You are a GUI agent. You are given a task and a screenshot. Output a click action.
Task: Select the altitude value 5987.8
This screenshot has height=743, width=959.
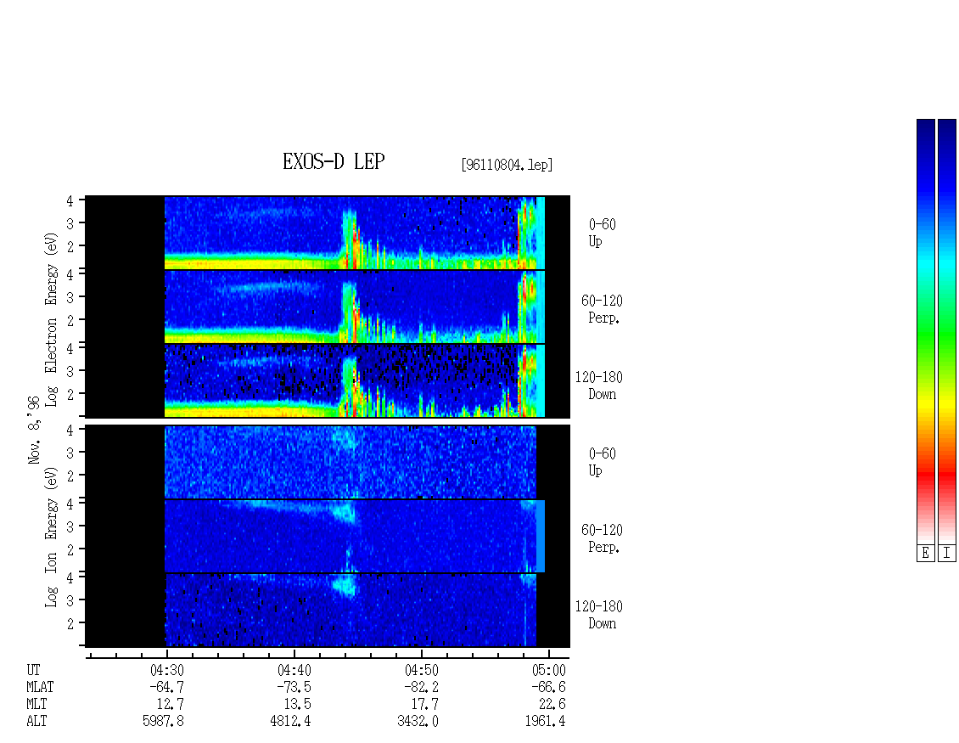[x=163, y=721]
